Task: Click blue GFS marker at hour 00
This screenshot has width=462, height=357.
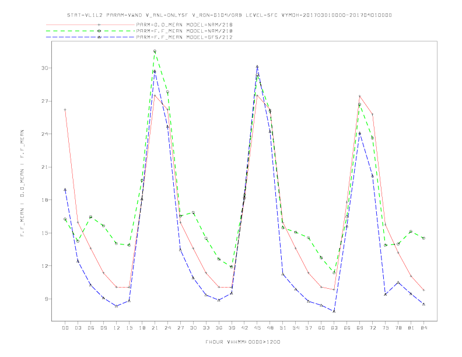Action: pos(65,190)
